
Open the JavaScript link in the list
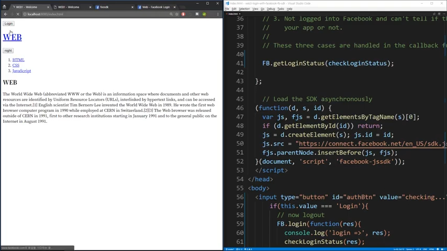(21, 71)
